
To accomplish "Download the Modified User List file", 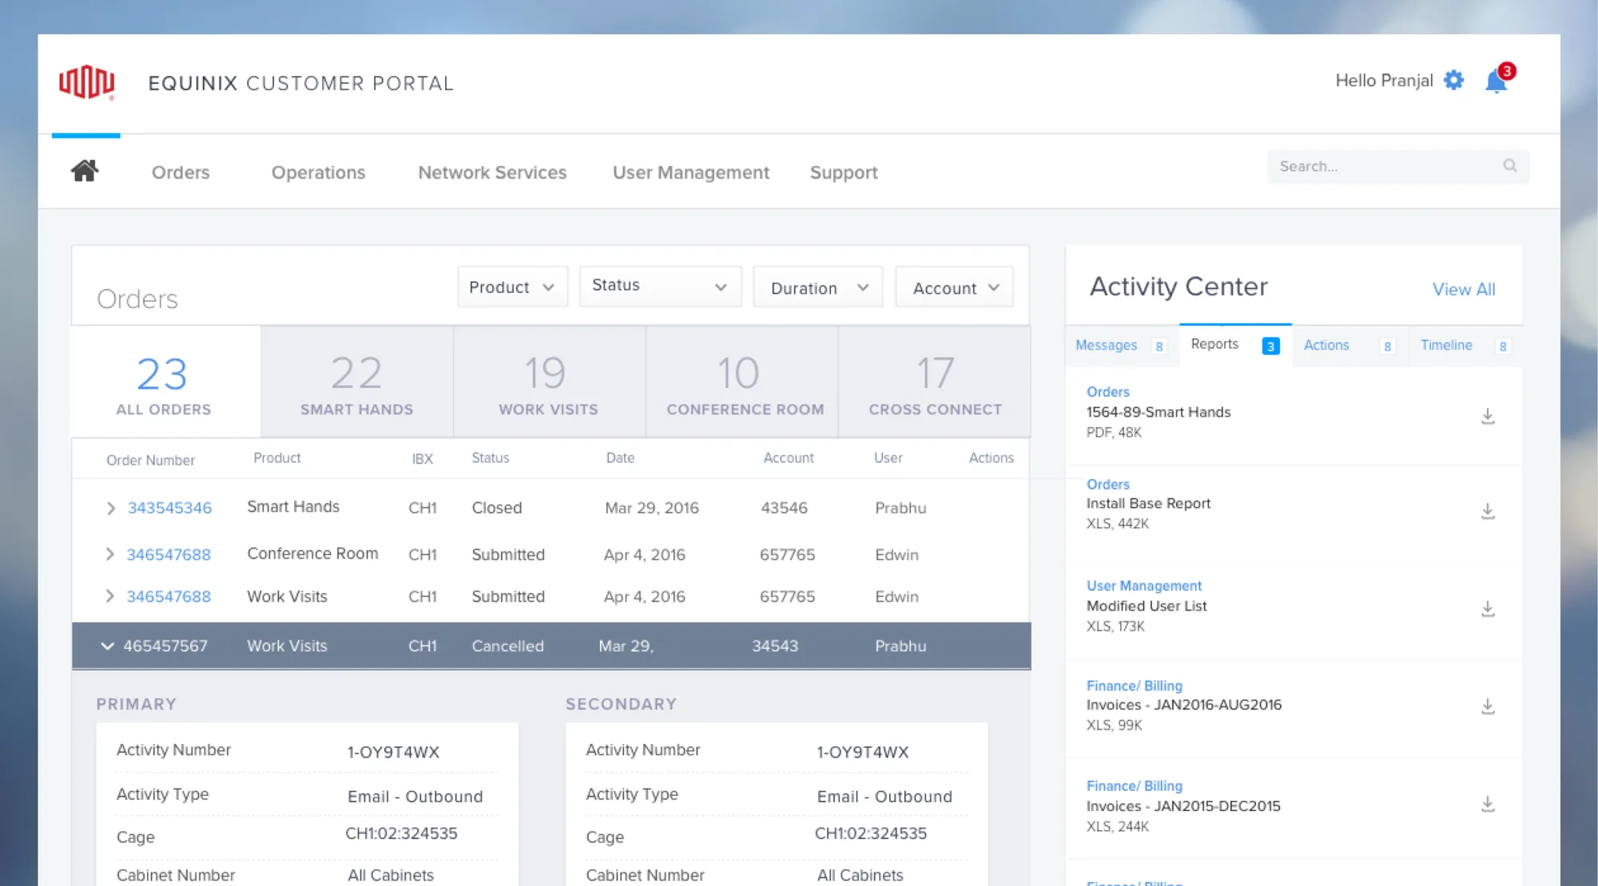I will click(1488, 609).
